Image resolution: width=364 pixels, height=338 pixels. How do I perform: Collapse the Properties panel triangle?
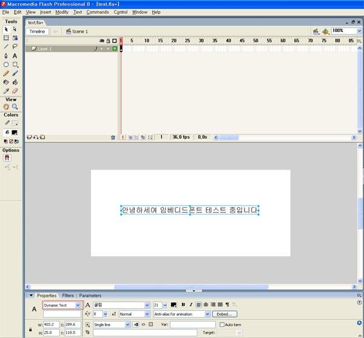31,296
